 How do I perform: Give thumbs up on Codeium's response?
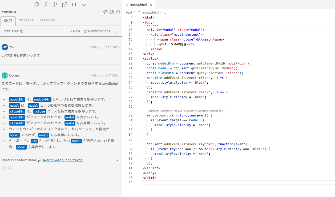click(x=4, y=168)
